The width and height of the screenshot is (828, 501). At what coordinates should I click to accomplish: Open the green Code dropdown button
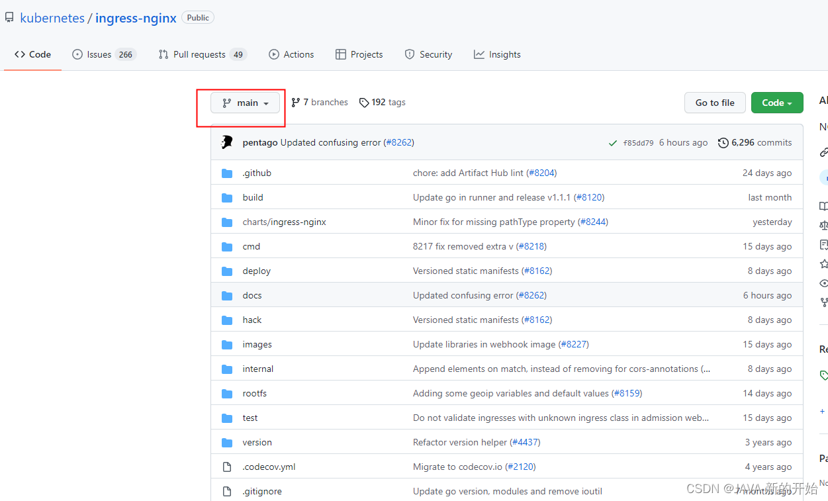[x=777, y=103]
